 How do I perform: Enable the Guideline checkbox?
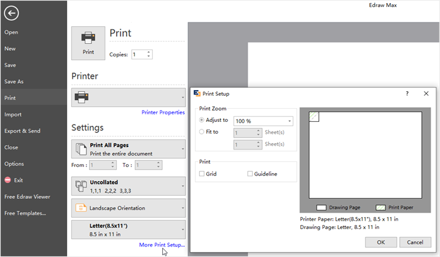pyautogui.click(x=249, y=174)
